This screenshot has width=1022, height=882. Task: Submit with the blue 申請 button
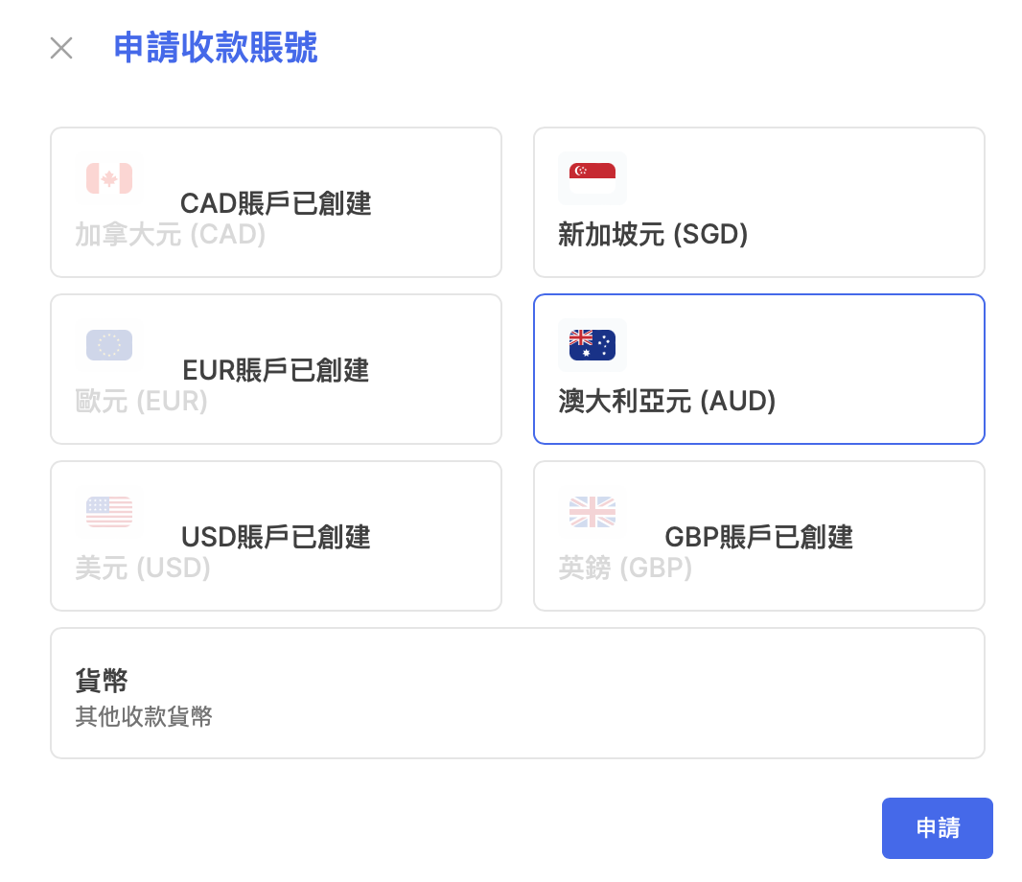tap(938, 828)
